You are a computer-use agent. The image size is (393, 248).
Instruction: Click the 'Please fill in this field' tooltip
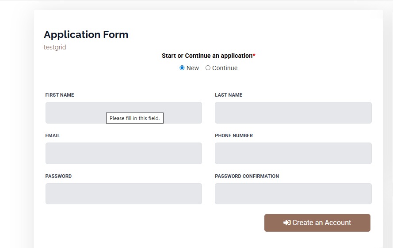point(135,118)
